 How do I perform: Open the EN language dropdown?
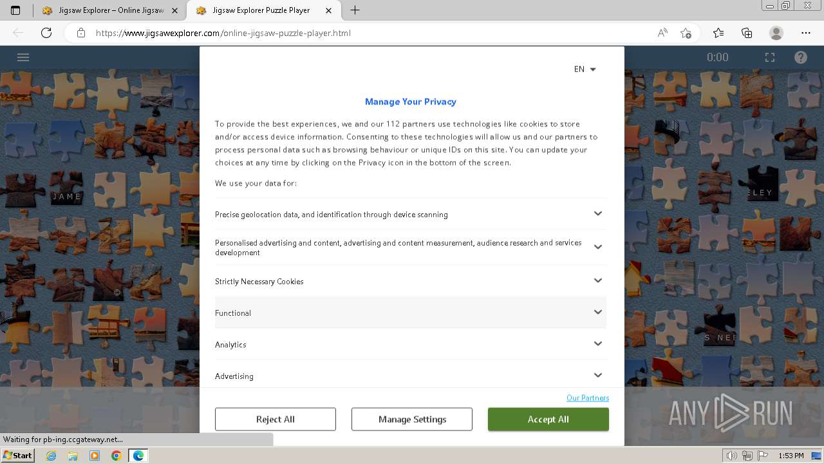(x=585, y=69)
